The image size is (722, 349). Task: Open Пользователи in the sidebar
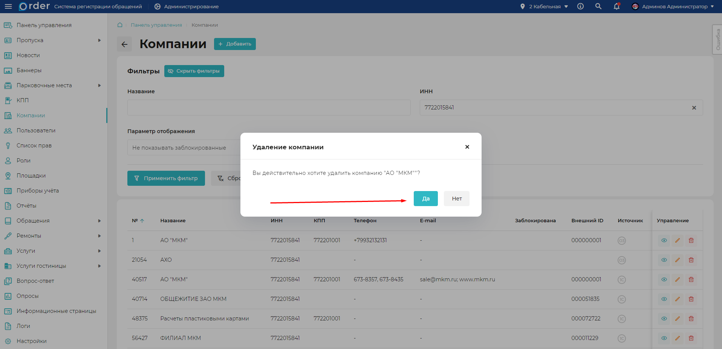[36, 130]
